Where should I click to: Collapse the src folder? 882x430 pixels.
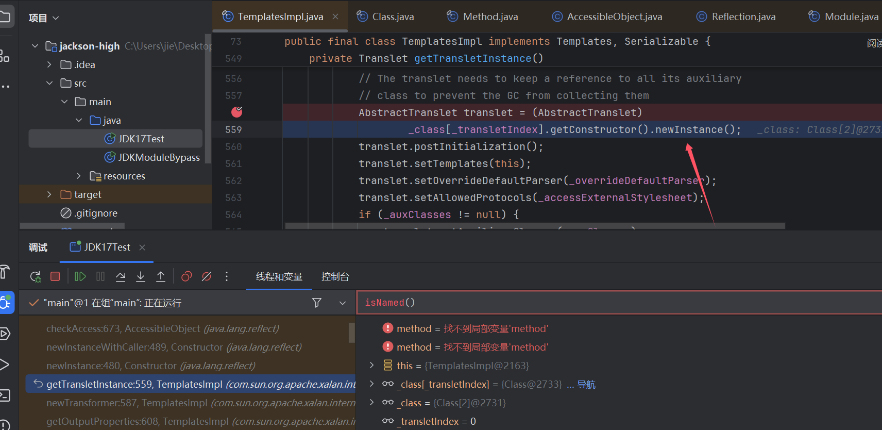[49, 83]
